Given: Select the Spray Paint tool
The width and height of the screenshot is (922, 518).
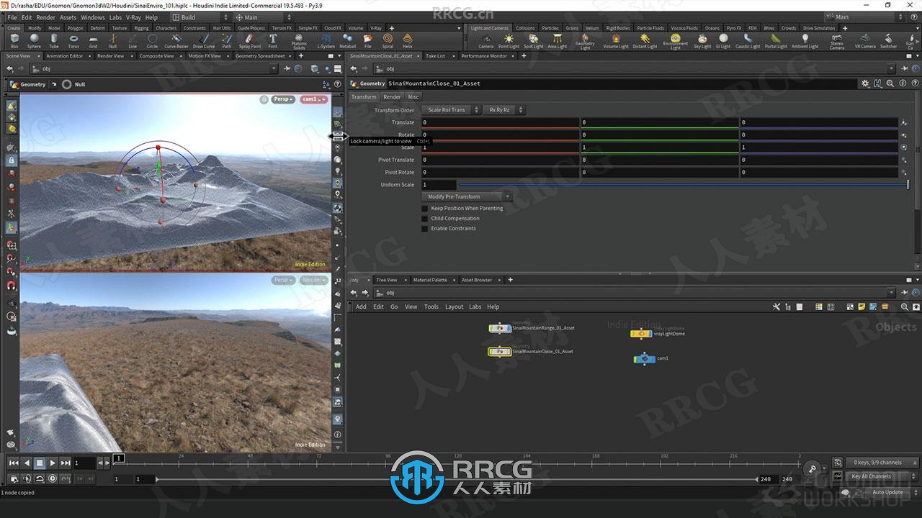Looking at the screenshot, I should [x=250, y=40].
